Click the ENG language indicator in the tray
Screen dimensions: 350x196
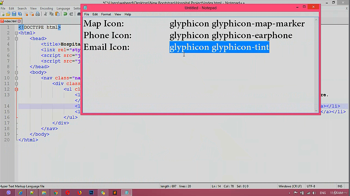323,193
